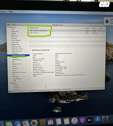Select Diagnostics in the sidebar
The height and width of the screenshot is (126, 113).
click(x=16, y=45)
